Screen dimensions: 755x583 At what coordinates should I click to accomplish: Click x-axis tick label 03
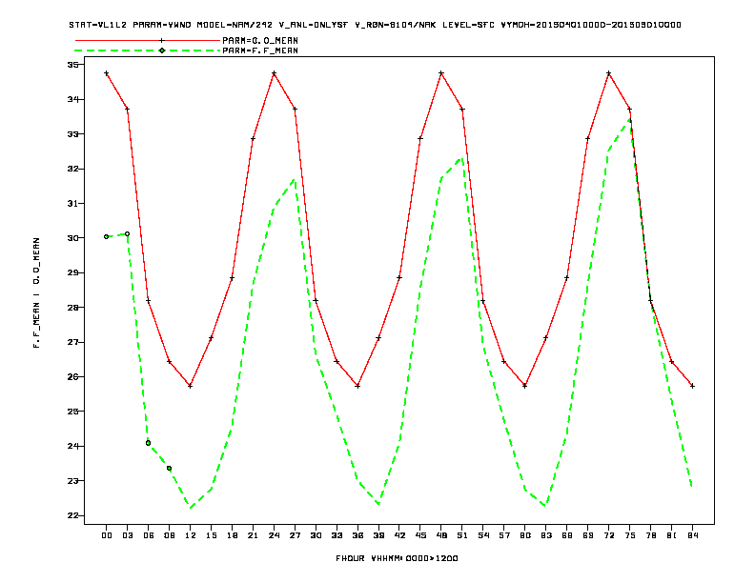click(x=127, y=535)
